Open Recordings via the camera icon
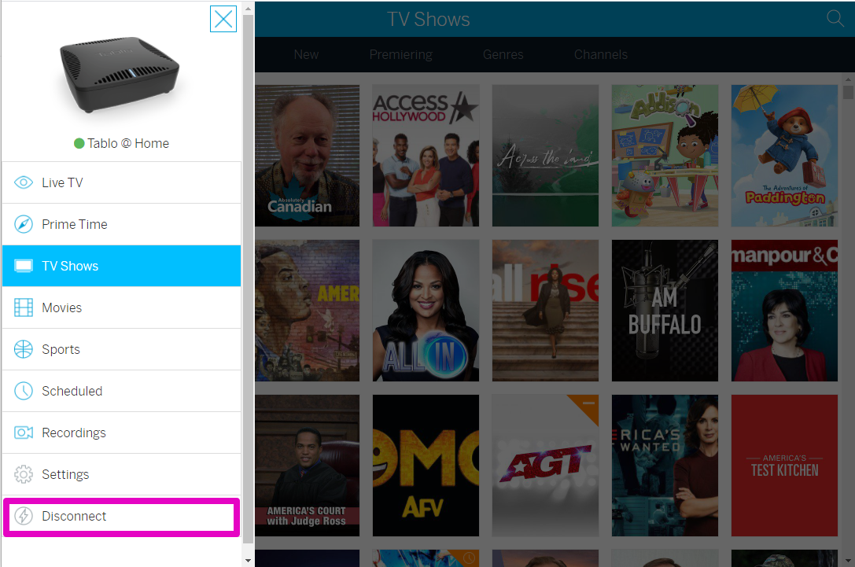The image size is (855, 567). tap(24, 433)
